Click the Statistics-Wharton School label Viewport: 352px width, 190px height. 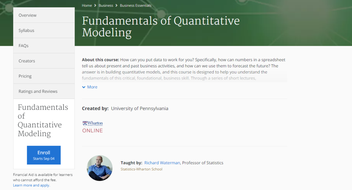(x=141, y=169)
